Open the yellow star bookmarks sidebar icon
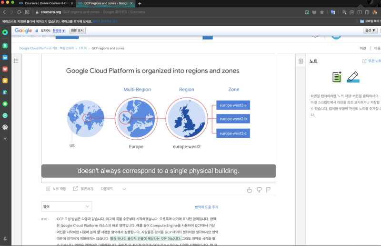Viewport: 381px width, 246px height. point(5,81)
